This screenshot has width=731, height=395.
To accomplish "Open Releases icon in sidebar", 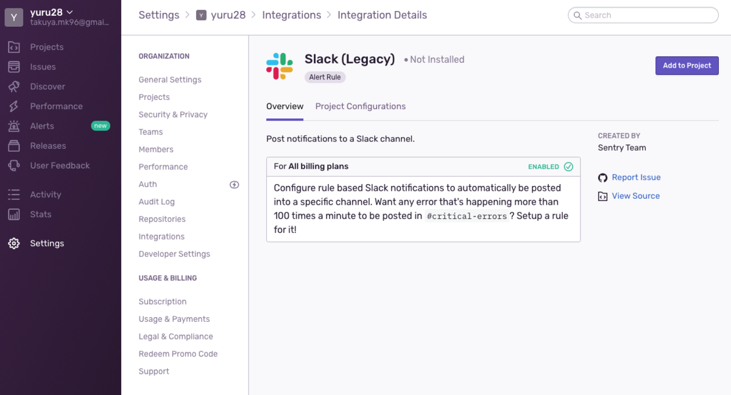I will coord(13,146).
